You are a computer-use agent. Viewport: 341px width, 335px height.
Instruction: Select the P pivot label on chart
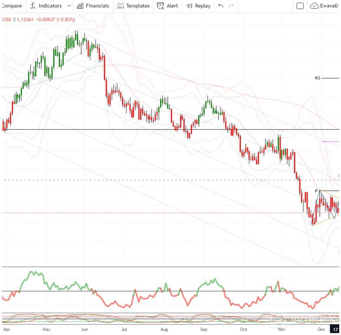(316, 191)
